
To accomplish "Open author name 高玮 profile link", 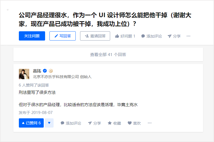I will pyautogui.click(x=37, y=71).
